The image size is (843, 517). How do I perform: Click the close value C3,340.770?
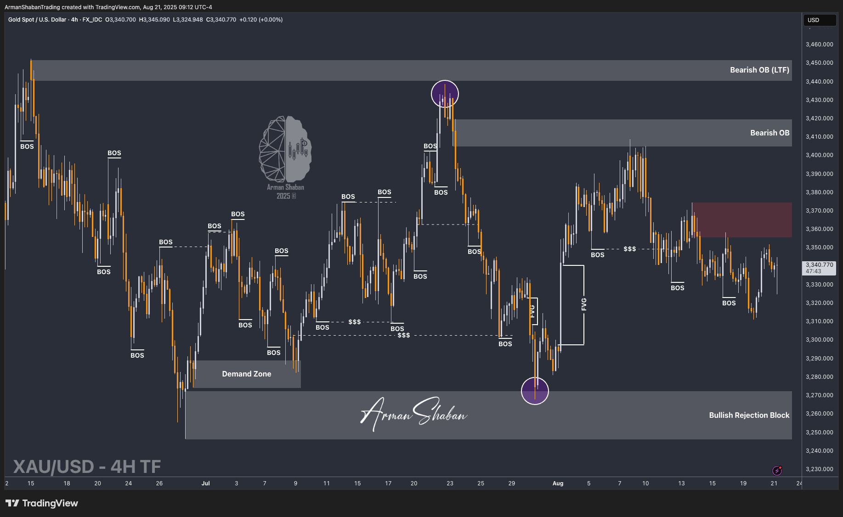pyautogui.click(x=221, y=20)
